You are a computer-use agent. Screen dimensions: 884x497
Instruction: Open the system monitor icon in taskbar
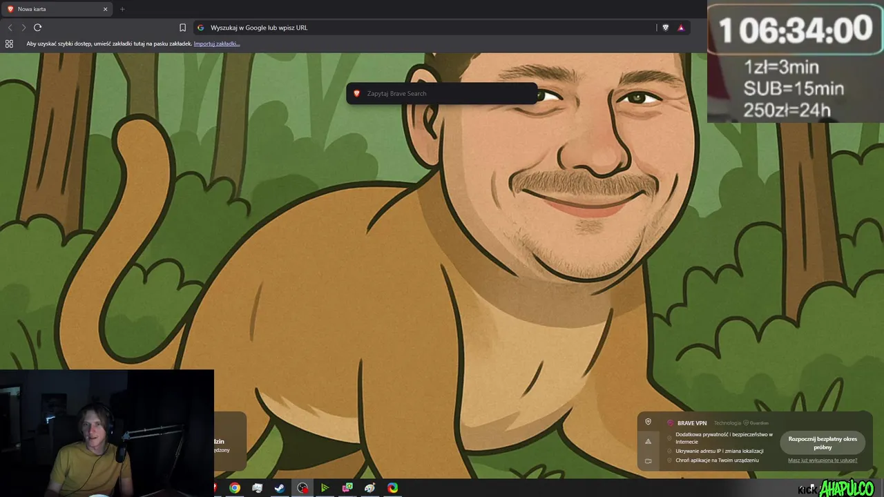tap(258, 488)
